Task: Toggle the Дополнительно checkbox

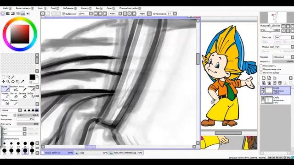Action: pos(2,139)
